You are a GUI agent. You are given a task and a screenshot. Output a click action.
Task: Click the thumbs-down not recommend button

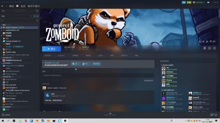click(x=86, y=64)
